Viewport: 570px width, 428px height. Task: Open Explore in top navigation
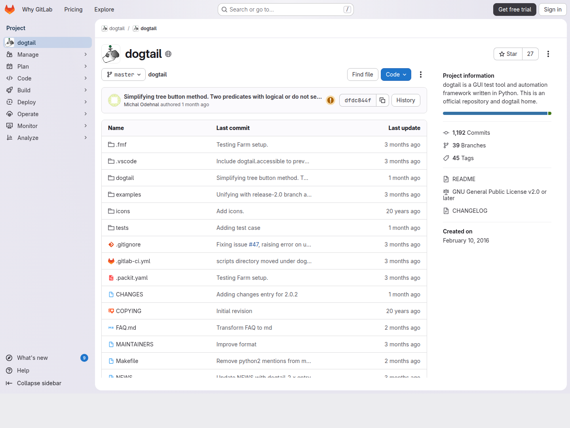pyautogui.click(x=104, y=10)
